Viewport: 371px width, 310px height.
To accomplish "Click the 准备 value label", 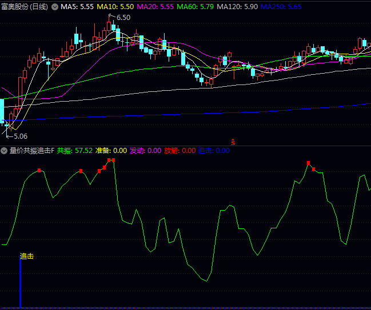I will (111, 151).
